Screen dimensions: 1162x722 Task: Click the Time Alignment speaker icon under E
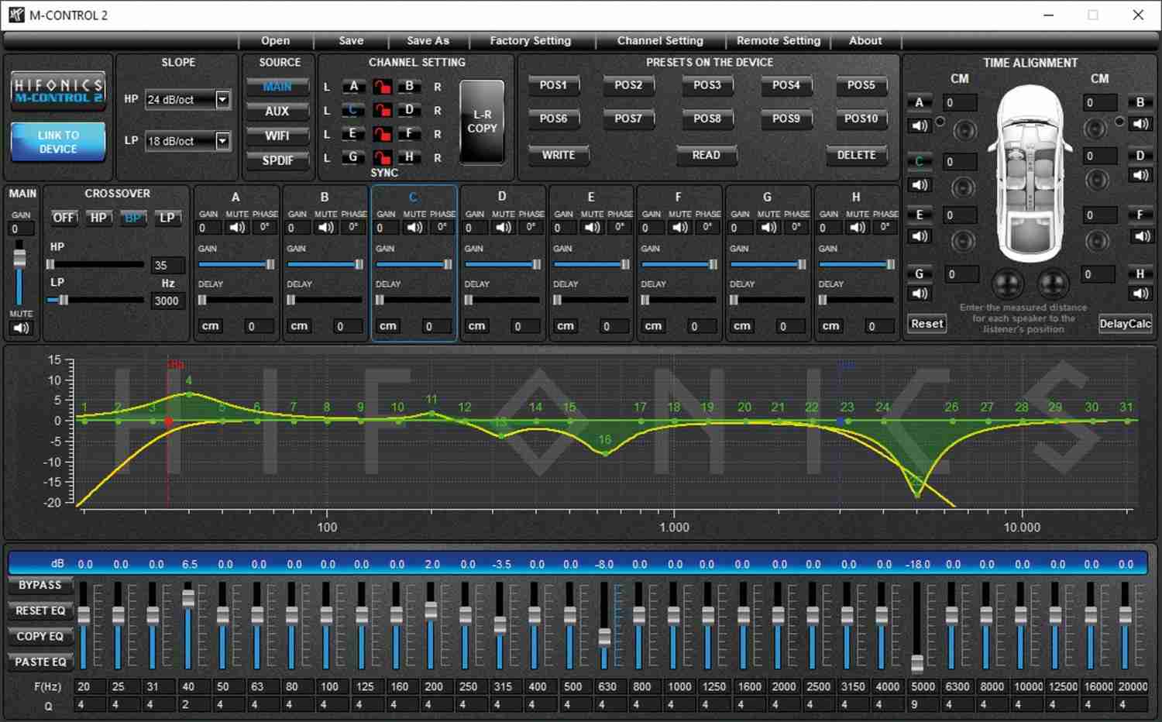click(920, 237)
